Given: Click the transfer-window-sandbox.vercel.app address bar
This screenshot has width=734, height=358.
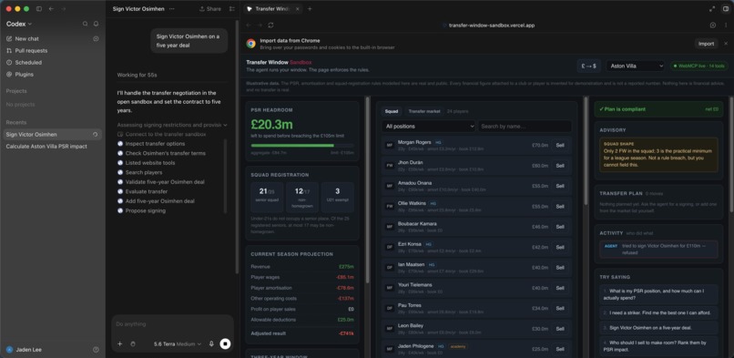Looking at the screenshot, I should pos(491,26).
